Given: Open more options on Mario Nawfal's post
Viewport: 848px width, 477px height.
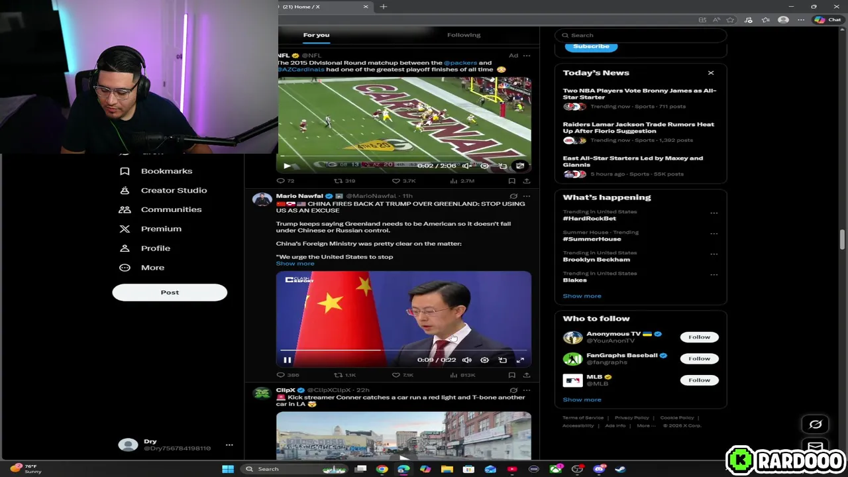Looking at the screenshot, I should [x=527, y=196].
